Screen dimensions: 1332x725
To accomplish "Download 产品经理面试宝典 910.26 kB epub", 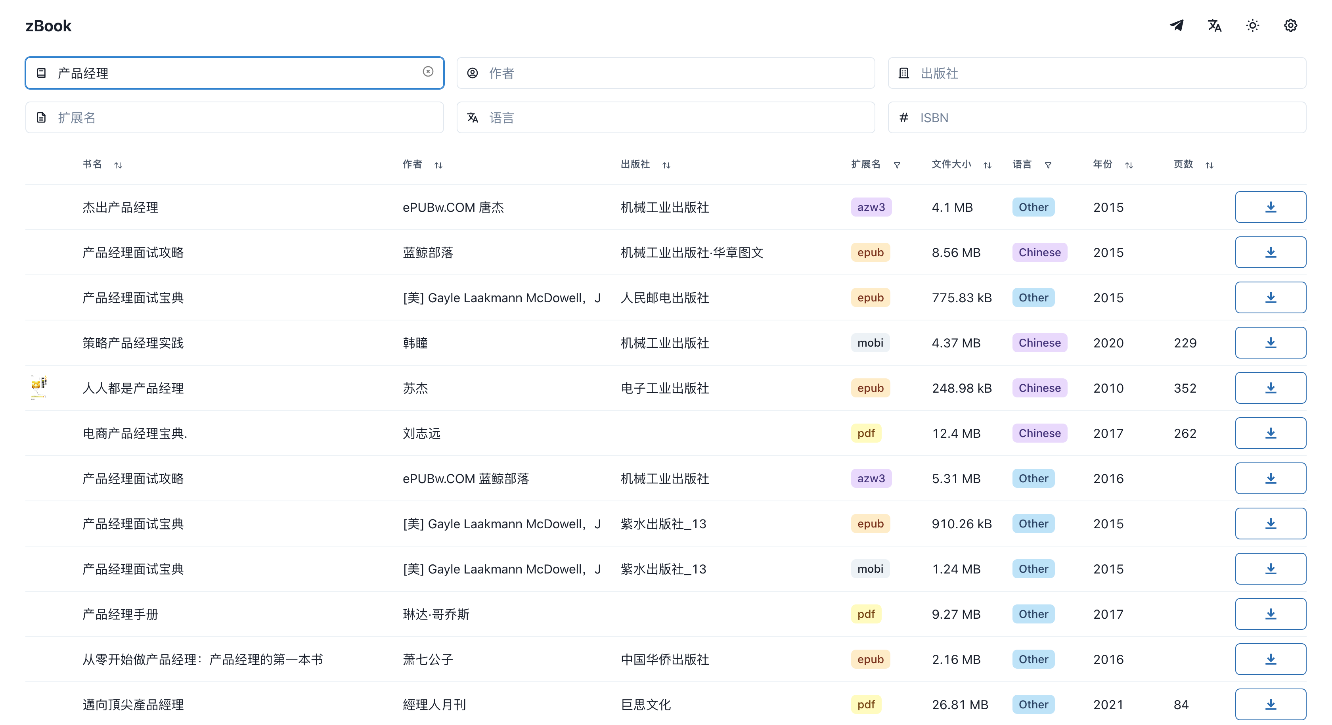I will (x=1271, y=523).
